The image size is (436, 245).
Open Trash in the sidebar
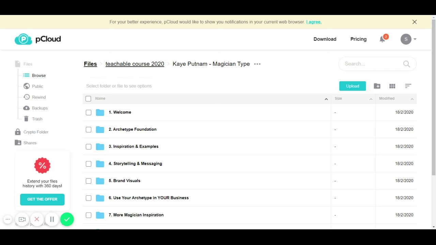[x=37, y=119]
